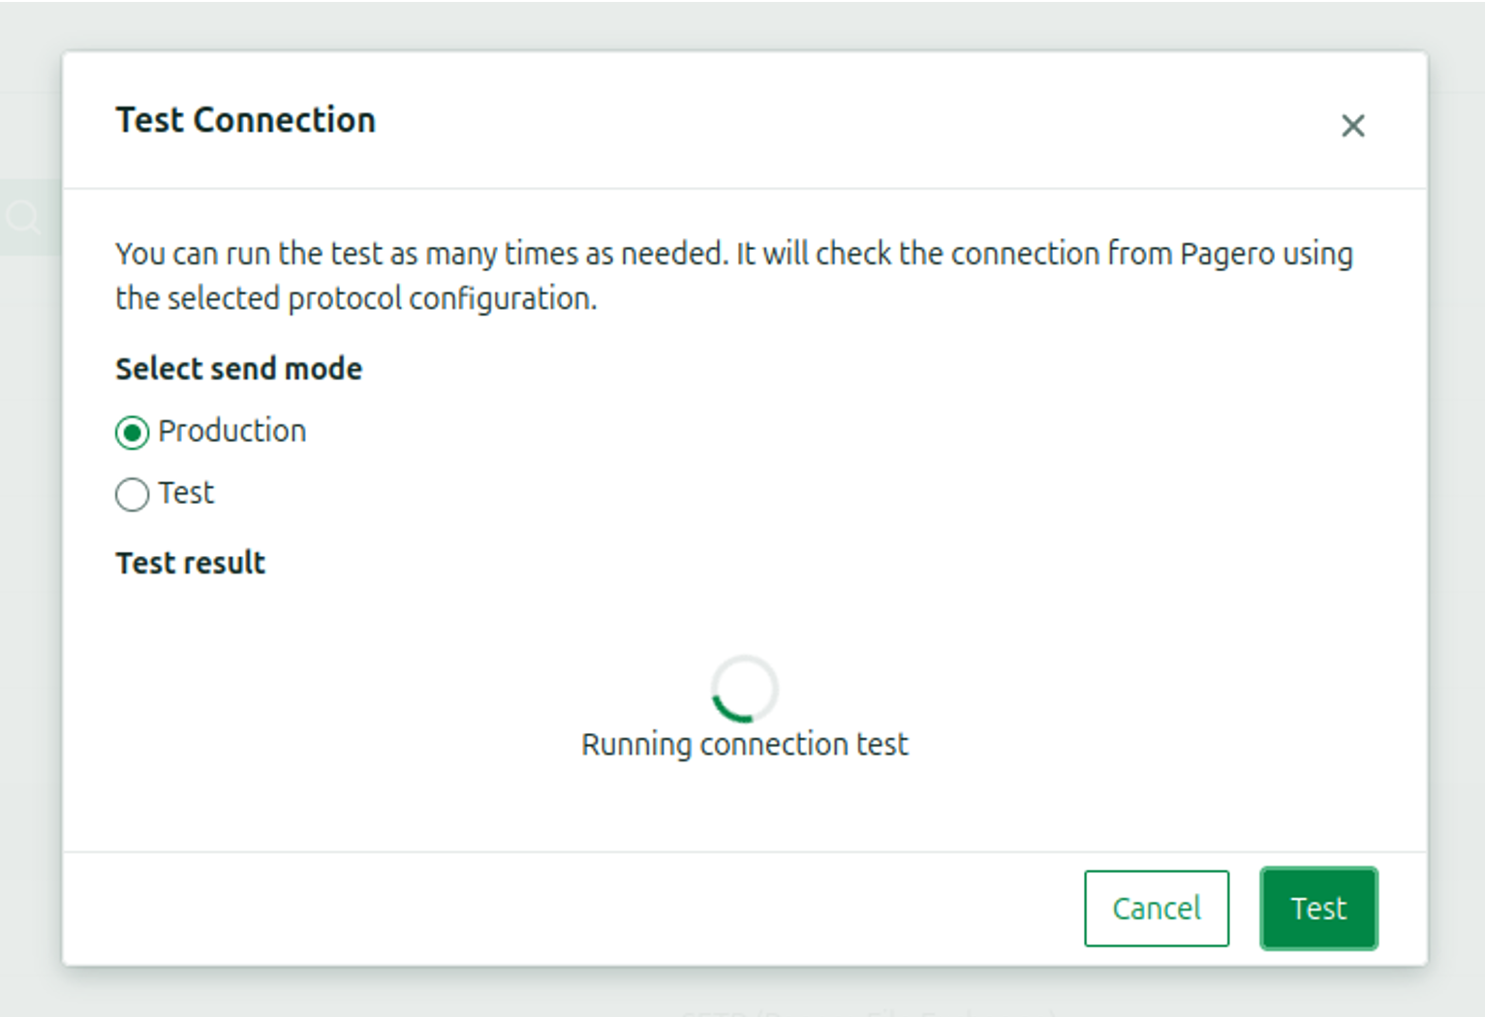
Task: Click the "Test Connection" dialog title
Action: [x=245, y=120]
